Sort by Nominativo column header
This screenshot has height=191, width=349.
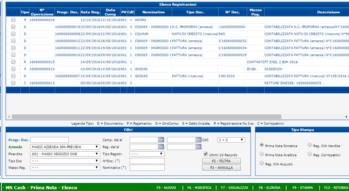(x=153, y=12)
